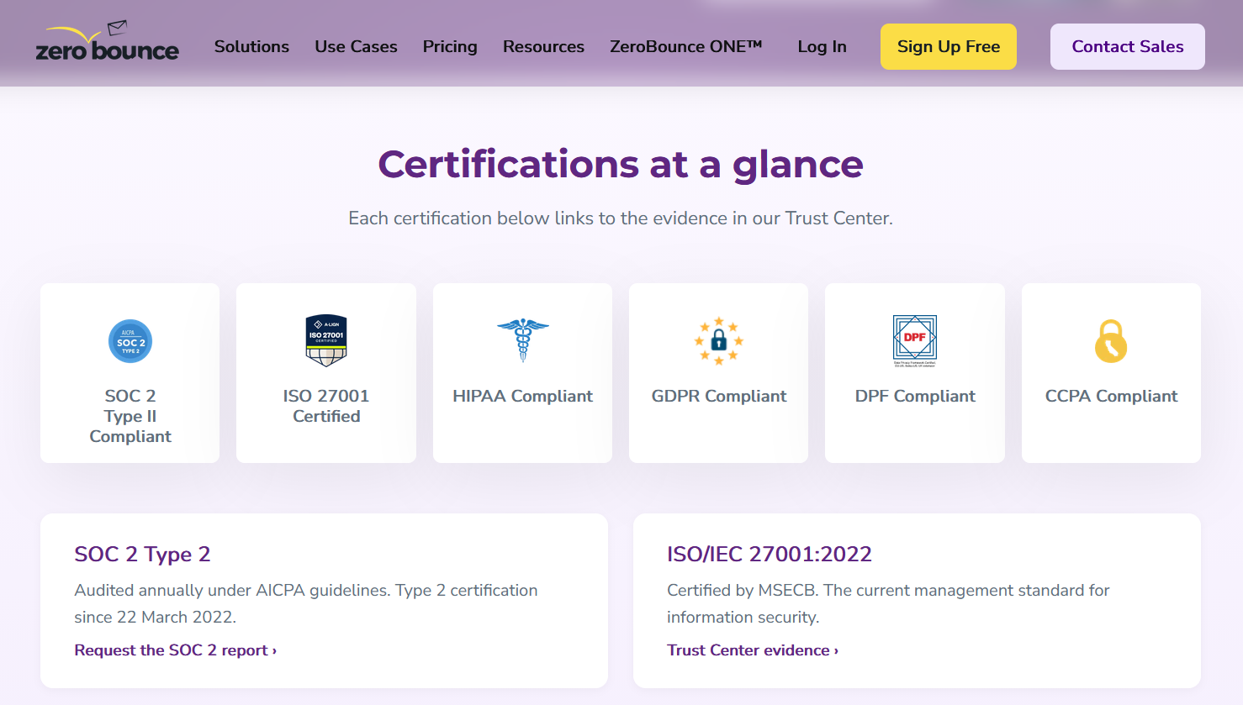Click the 'Audited annually under AICPA guidelines' text
Image resolution: width=1243 pixels, height=705 pixels.
pos(306,603)
